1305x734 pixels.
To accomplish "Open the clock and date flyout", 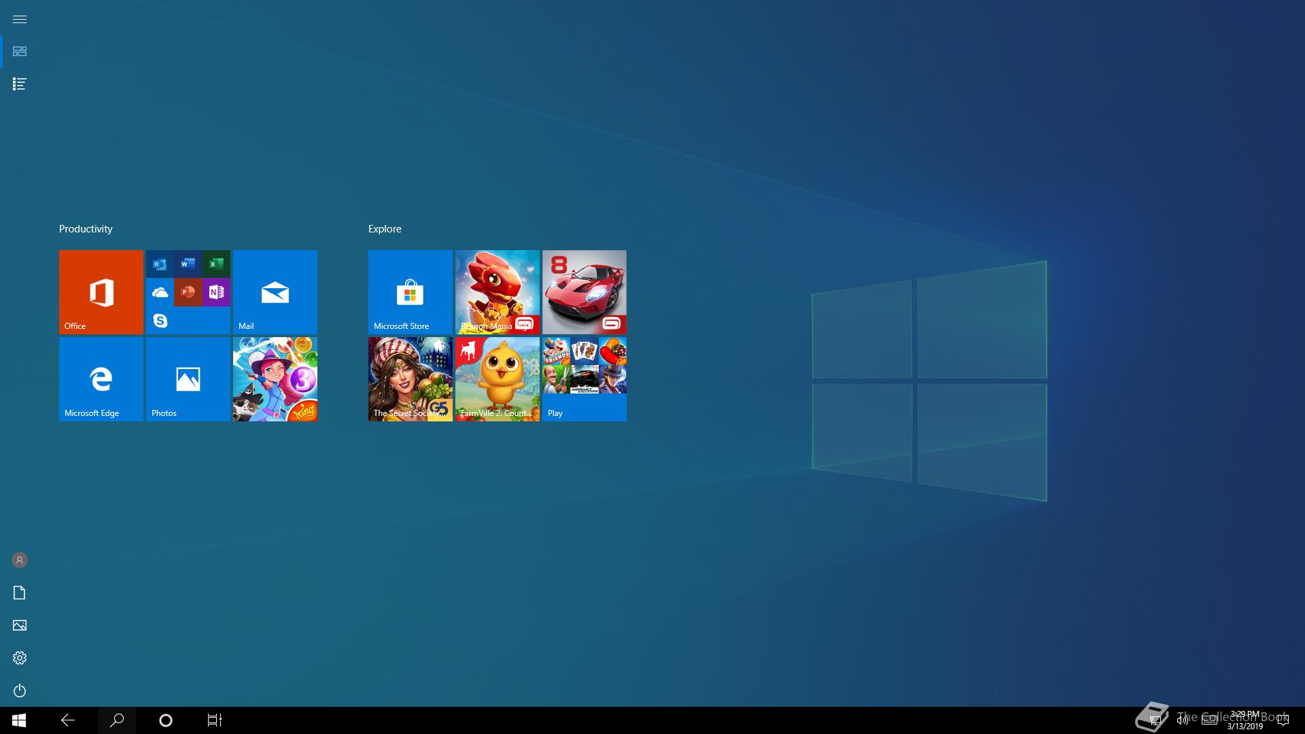I will pyautogui.click(x=1245, y=720).
